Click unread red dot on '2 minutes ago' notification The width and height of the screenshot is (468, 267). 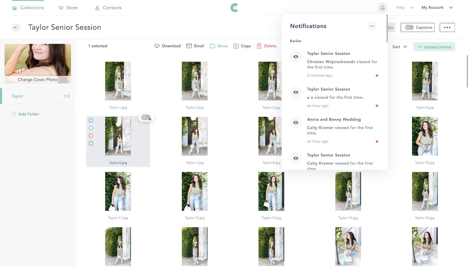377,76
